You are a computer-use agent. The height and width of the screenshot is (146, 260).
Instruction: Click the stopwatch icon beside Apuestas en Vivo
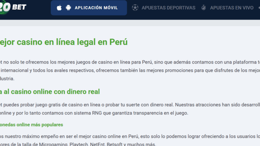click(x=204, y=8)
